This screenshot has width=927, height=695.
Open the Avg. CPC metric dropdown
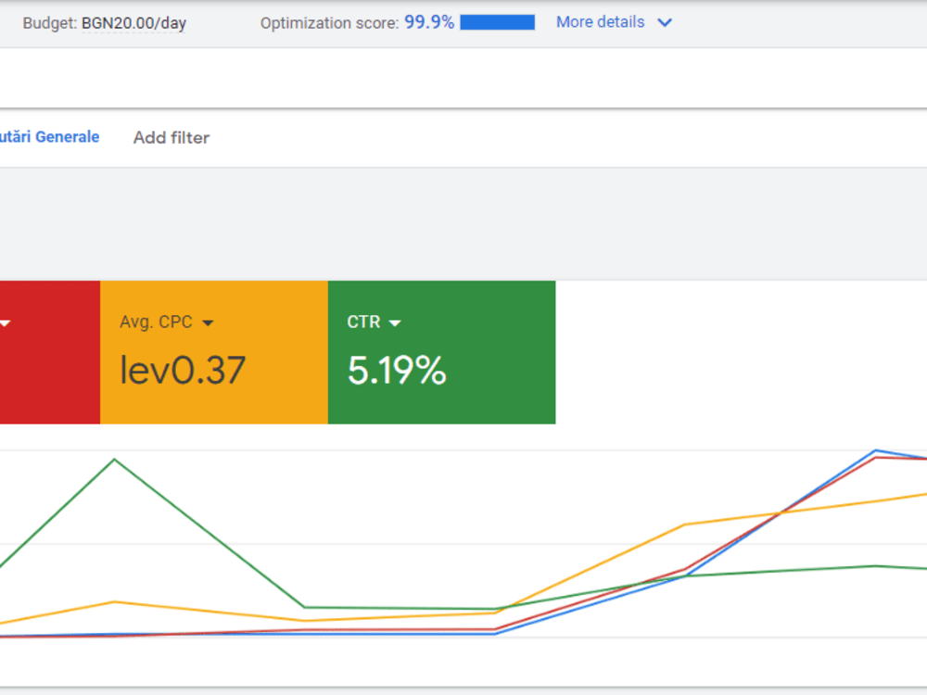point(208,322)
